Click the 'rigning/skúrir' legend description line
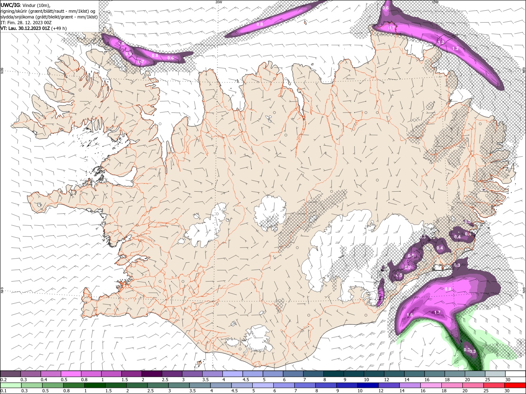The image size is (526, 394). tap(48, 11)
